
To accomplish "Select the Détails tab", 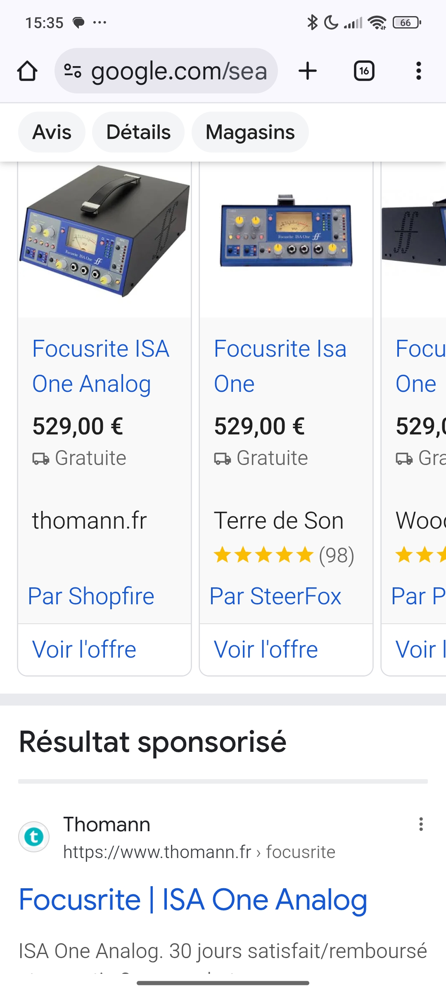I will (138, 132).
